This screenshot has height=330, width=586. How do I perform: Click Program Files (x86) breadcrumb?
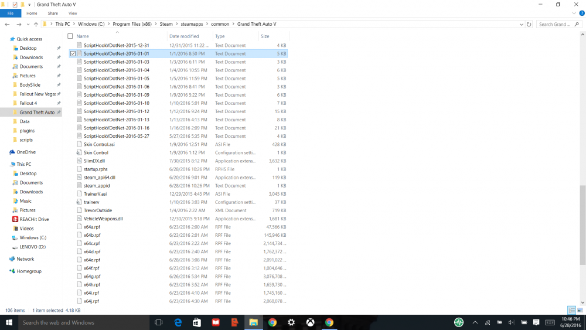132,24
